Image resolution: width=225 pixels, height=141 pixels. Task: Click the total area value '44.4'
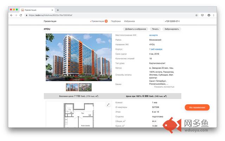tap(154, 121)
